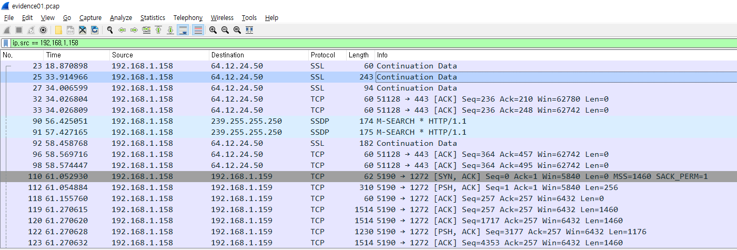737x250 pixels.
Task: Save this capture file
Action: click(x=70, y=30)
